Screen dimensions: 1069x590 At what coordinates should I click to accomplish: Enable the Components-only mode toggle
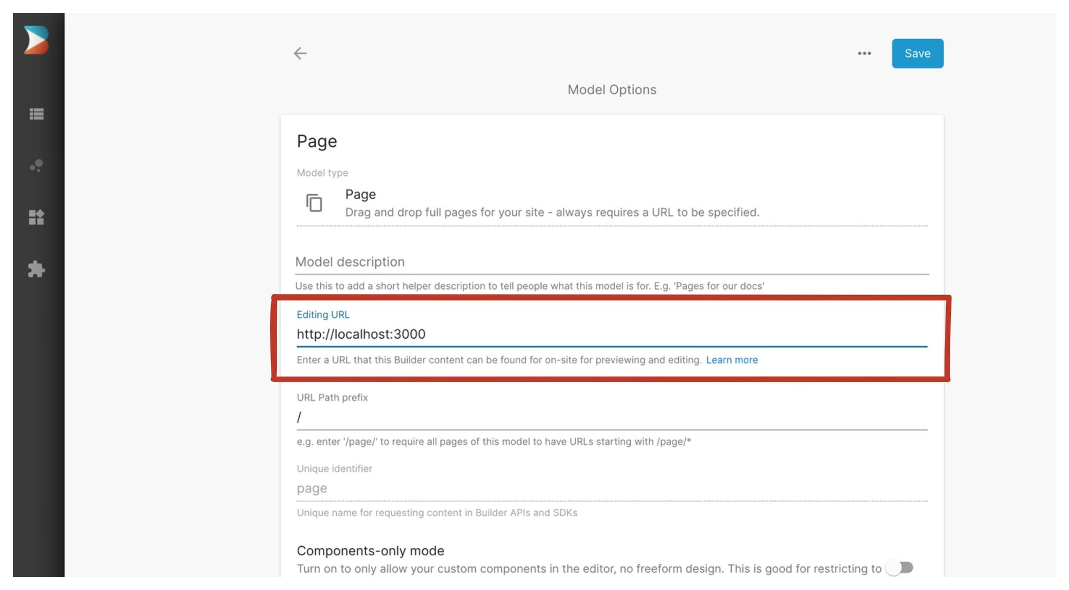(901, 568)
